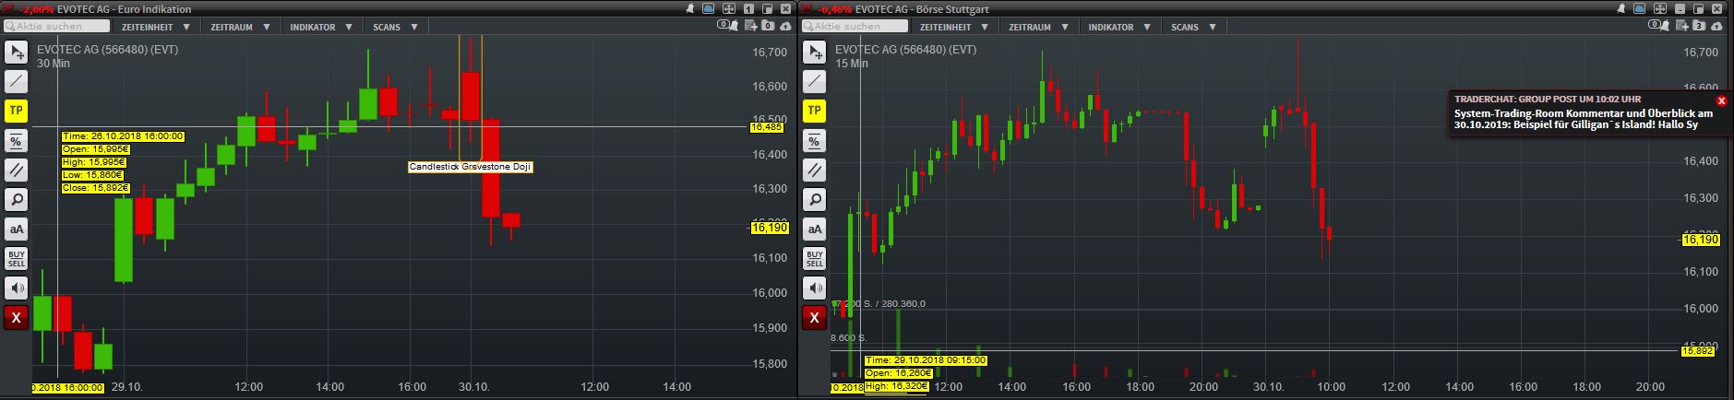Open BUY SELL panel in left chart

tap(17, 258)
